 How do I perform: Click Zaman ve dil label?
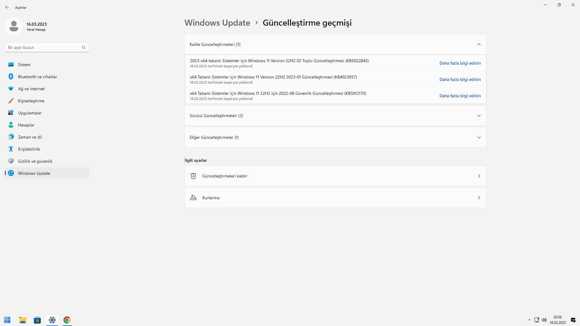click(30, 137)
